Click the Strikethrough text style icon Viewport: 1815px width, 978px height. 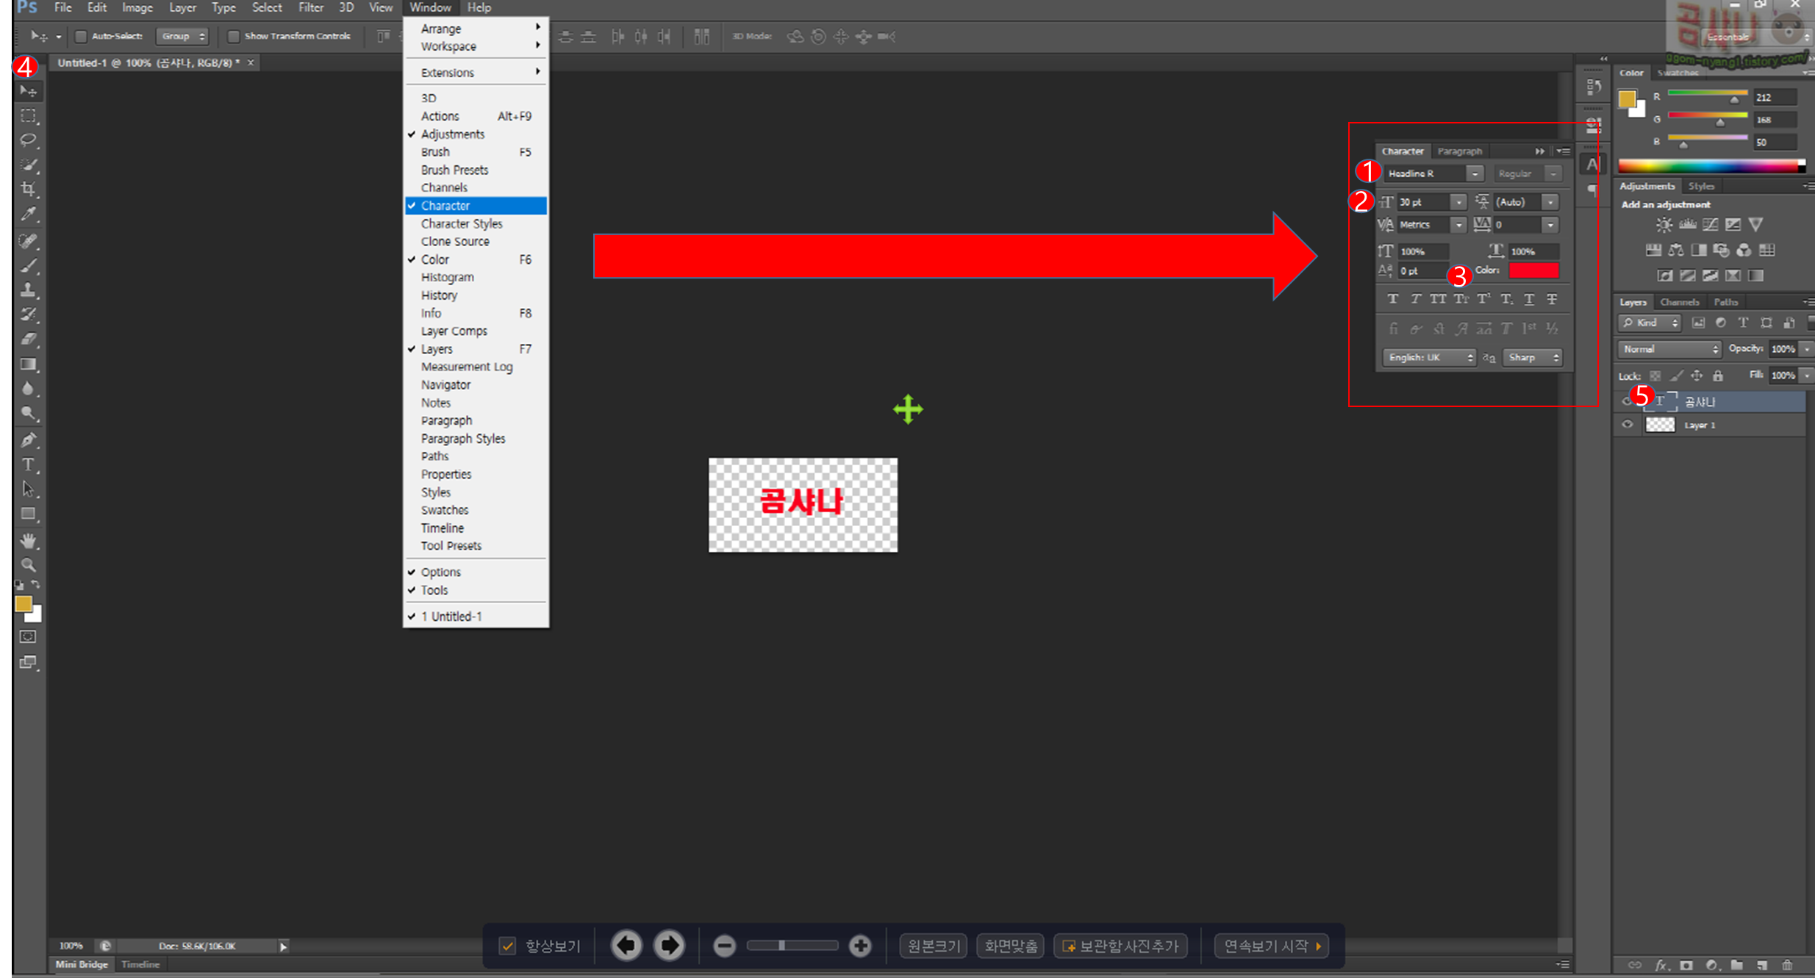[x=1552, y=299]
